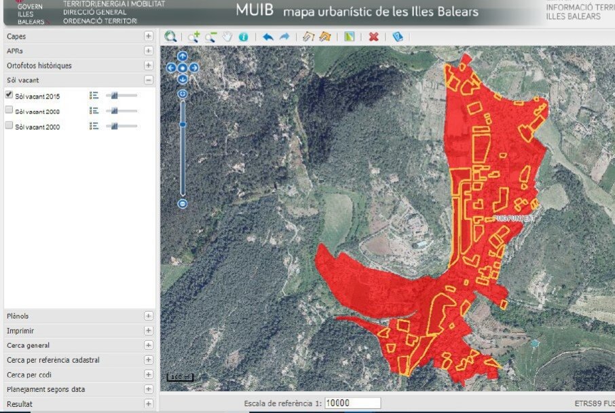Screen dimensions: 615x413
Task: Expand the Plànols panel
Action: coord(148,316)
